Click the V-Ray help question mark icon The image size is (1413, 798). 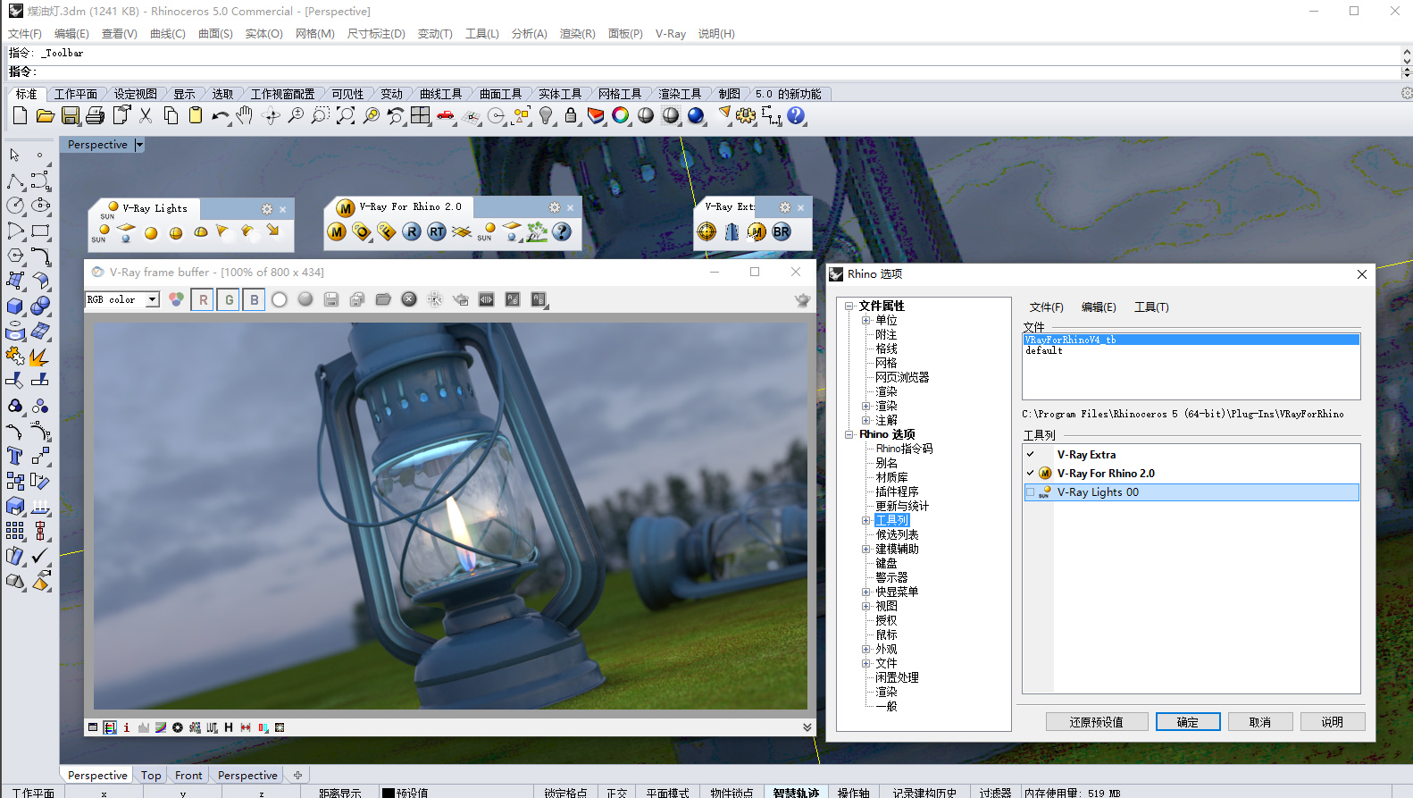(562, 232)
